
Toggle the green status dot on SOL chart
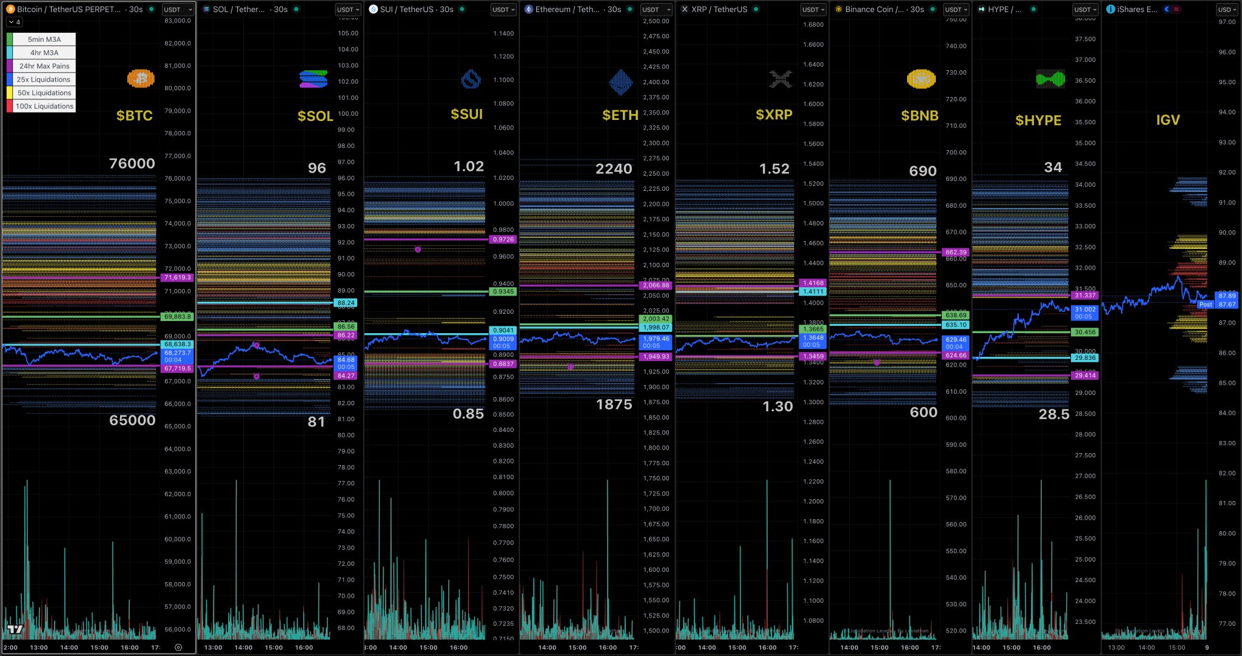click(296, 9)
